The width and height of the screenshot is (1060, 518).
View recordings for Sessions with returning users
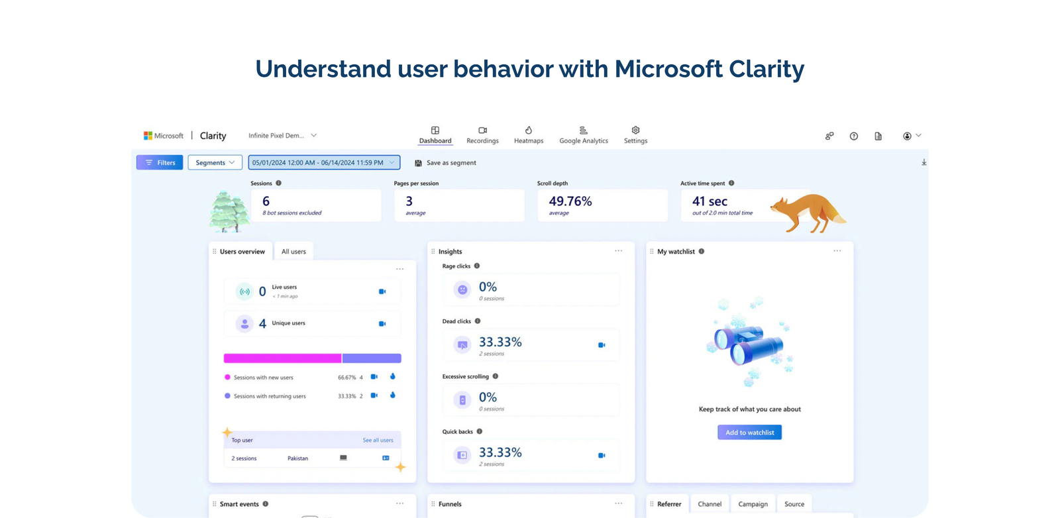(x=374, y=395)
